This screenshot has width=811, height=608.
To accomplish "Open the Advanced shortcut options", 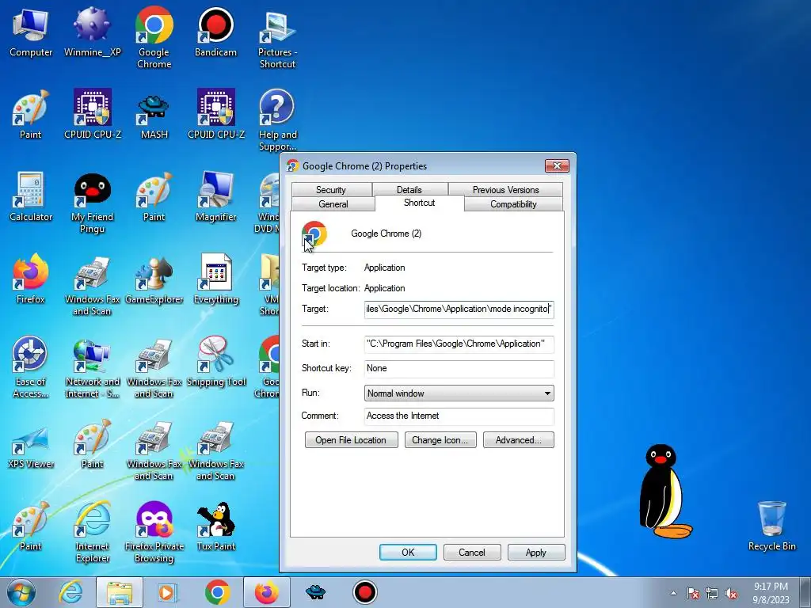I will tap(518, 440).
